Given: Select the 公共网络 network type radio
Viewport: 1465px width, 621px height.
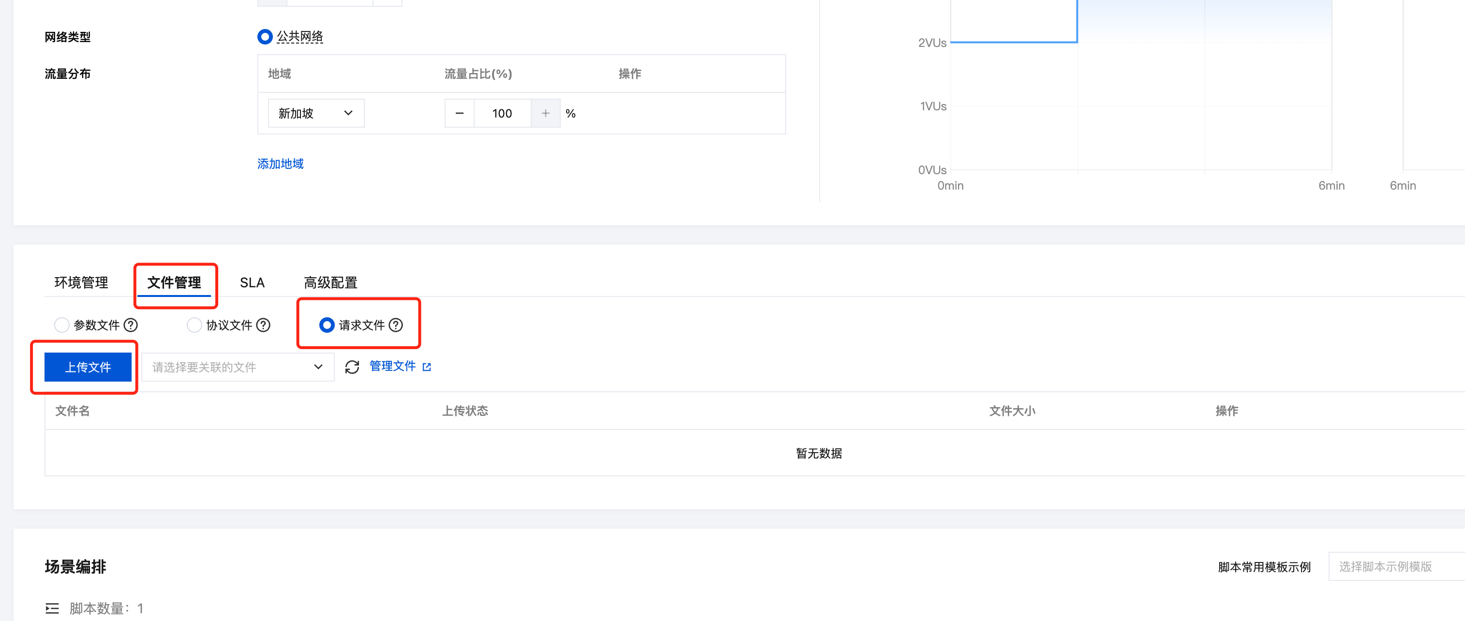Looking at the screenshot, I should [x=265, y=37].
